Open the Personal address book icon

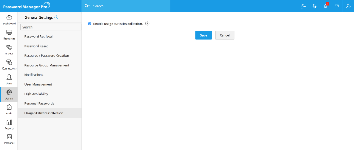(9, 137)
